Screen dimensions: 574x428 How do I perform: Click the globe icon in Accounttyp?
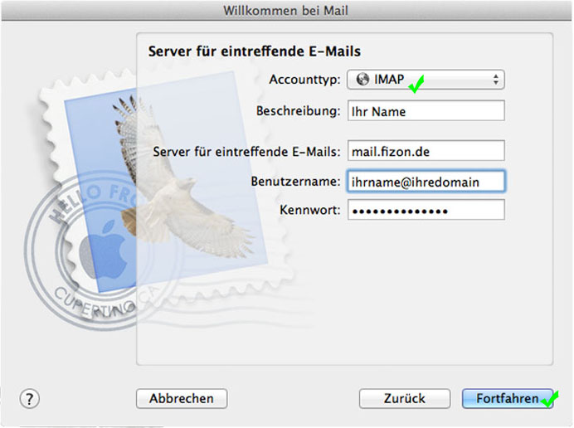362,79
